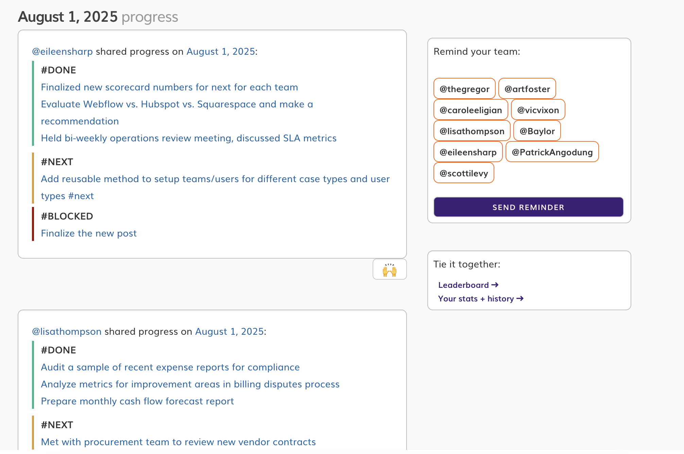The image size is (684, 454).
Task: Select the @caroleeligian reminder tag
Action: 471,110
